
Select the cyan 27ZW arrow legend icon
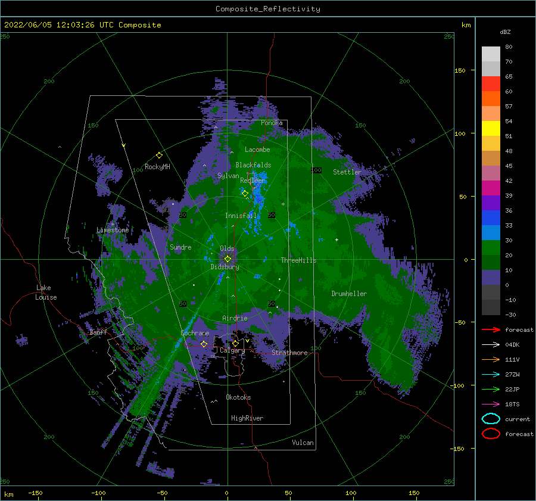491,375
